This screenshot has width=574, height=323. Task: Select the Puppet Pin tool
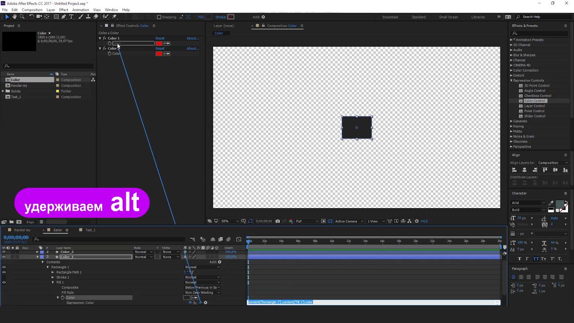coord(114,17)
